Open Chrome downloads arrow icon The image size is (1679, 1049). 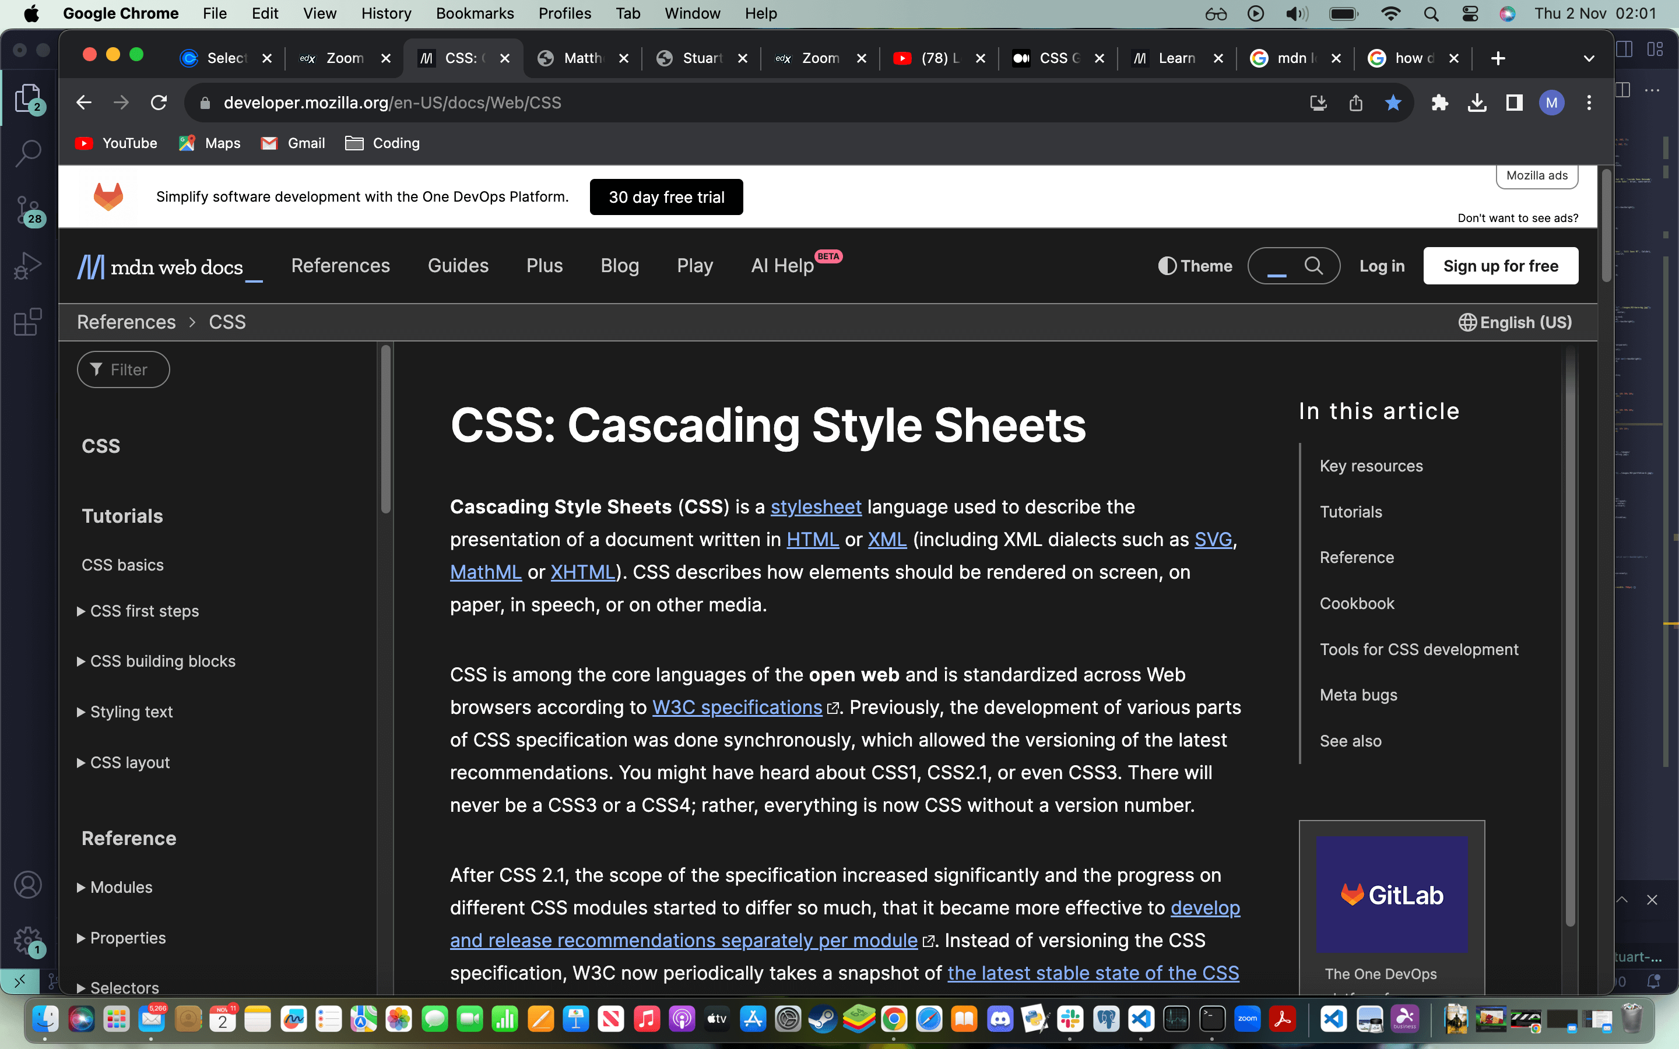coord(1477,103)
